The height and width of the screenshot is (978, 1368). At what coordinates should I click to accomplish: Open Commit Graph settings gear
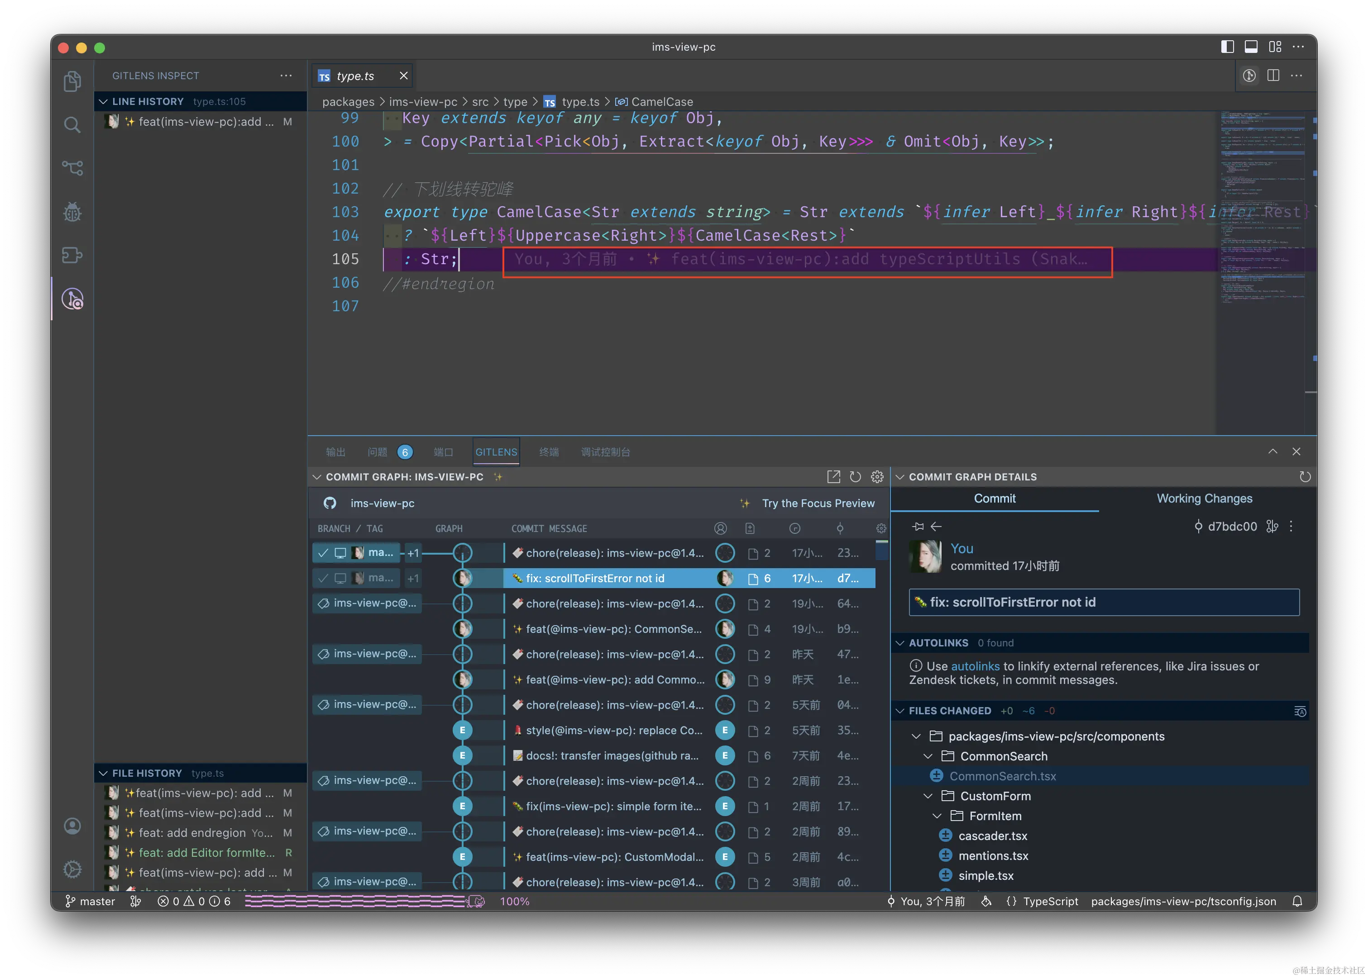877,477
